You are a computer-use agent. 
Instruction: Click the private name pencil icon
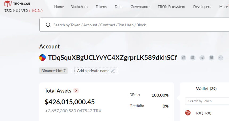(x=113, y=71)
